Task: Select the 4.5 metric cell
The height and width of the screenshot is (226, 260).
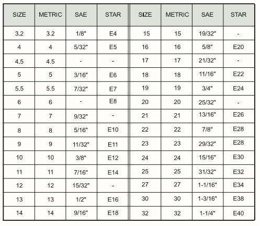Action: 50,61
